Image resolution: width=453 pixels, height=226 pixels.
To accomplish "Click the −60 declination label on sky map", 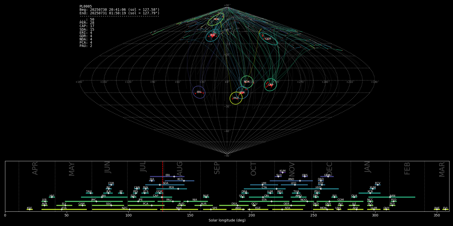I will click(227, 131).
